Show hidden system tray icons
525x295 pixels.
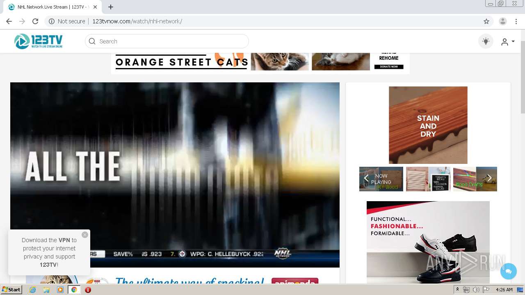[x=458, y=290]
